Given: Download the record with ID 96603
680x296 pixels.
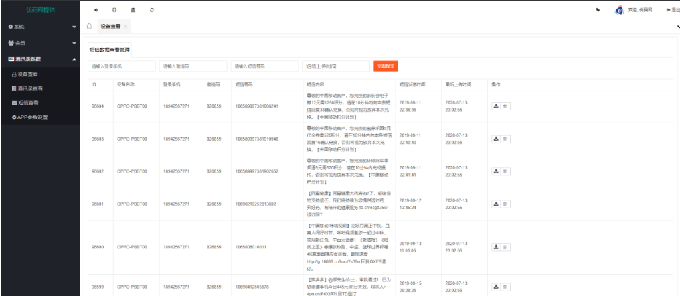Looking at the screenshot, I should (x=496, y=139).
